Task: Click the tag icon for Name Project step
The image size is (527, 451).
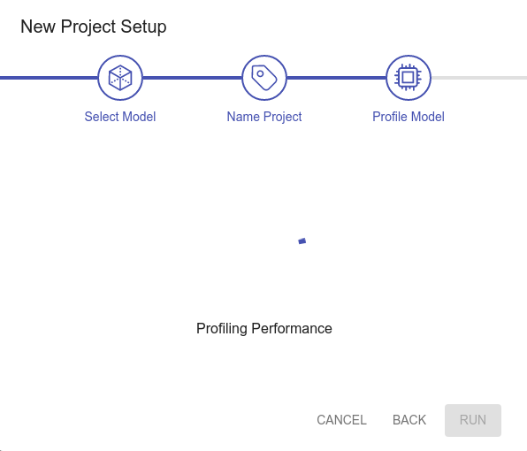Action: [264, 78]
